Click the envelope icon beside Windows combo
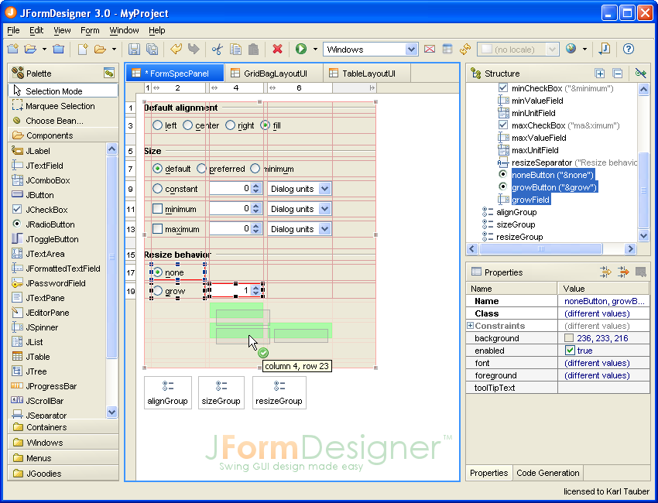 (x=430, y=49)
